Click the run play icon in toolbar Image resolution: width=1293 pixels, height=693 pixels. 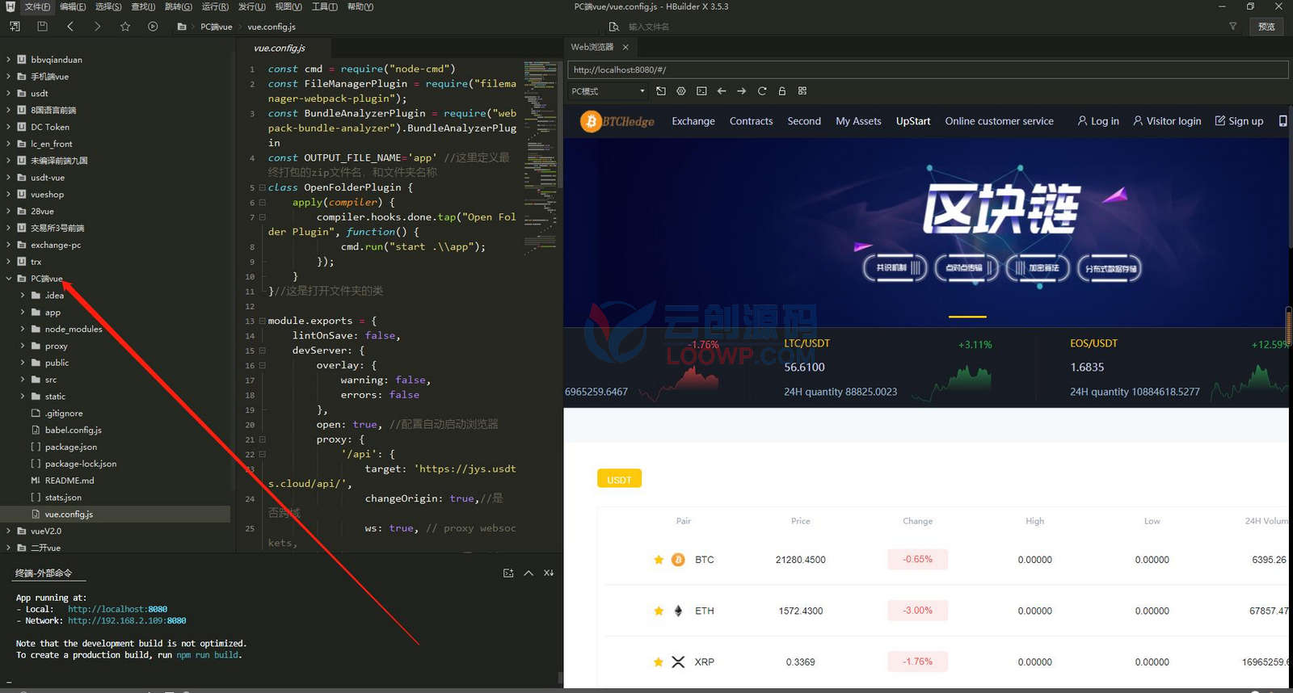[x=153, y=27]
